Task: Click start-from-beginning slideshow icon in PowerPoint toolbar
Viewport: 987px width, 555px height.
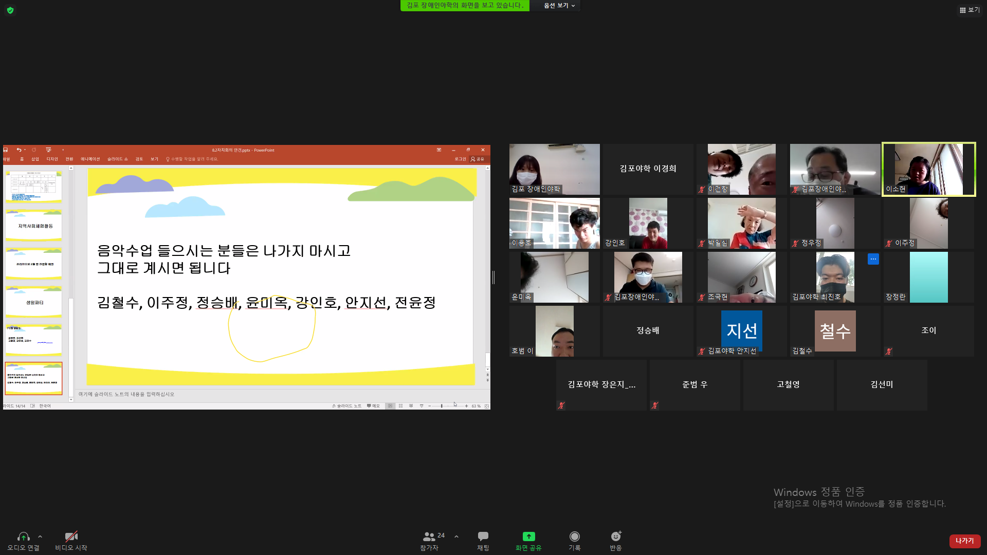Action: [x=48, y=150]
